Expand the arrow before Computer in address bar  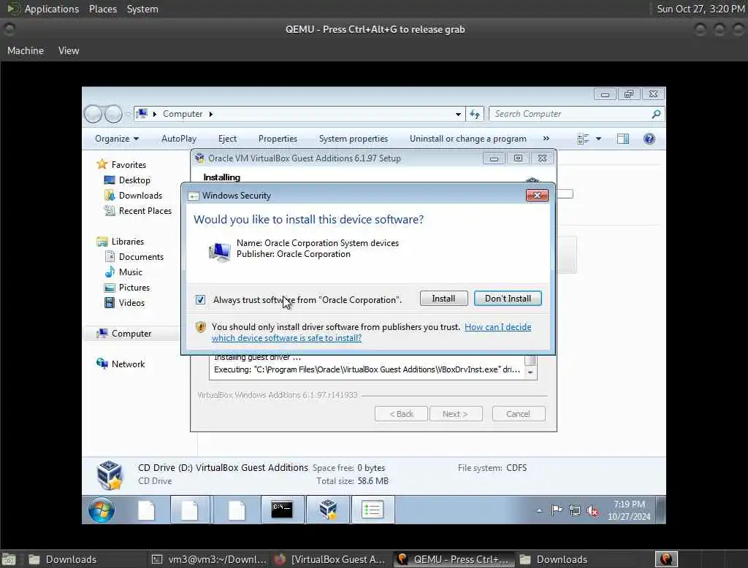[x=155, y=114]
